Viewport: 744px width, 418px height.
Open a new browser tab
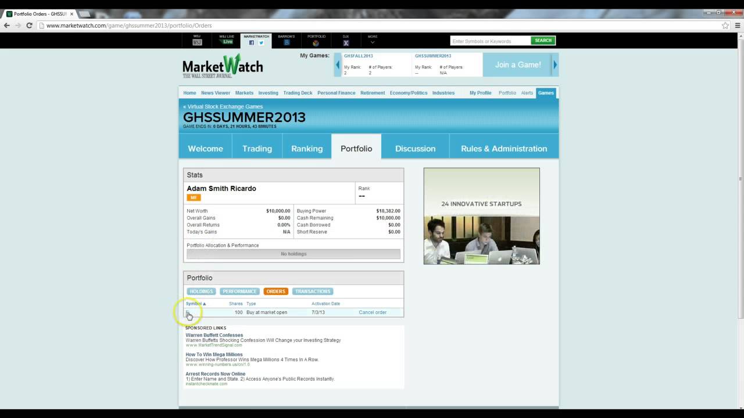[84, 13]
